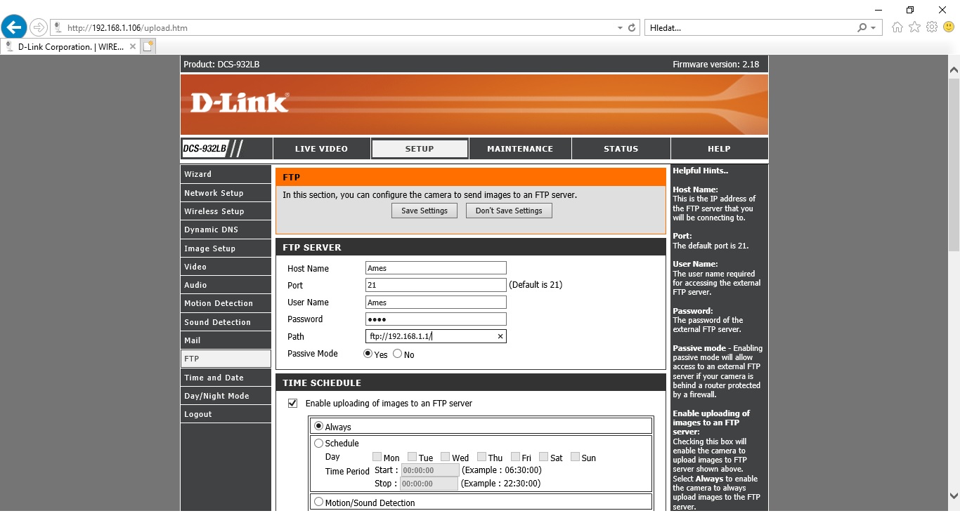This screenshot has width=960, height=525.
Task: Click the page scrollbar up arrow
Action: (x=954, y=69)
